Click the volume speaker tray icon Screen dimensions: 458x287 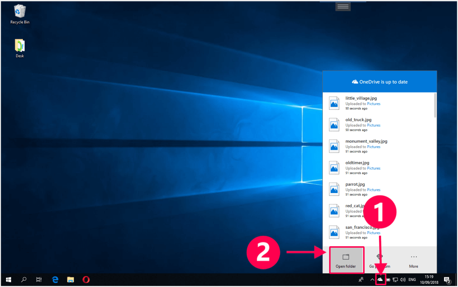tap(403, 279)
